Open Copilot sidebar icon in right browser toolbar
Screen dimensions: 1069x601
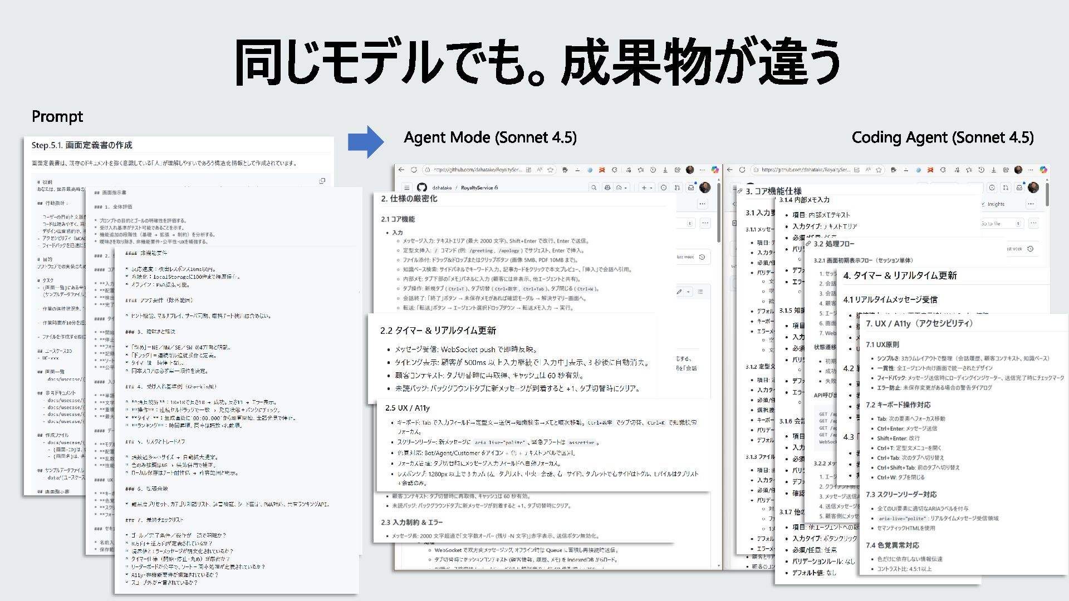coord(1043,170)
